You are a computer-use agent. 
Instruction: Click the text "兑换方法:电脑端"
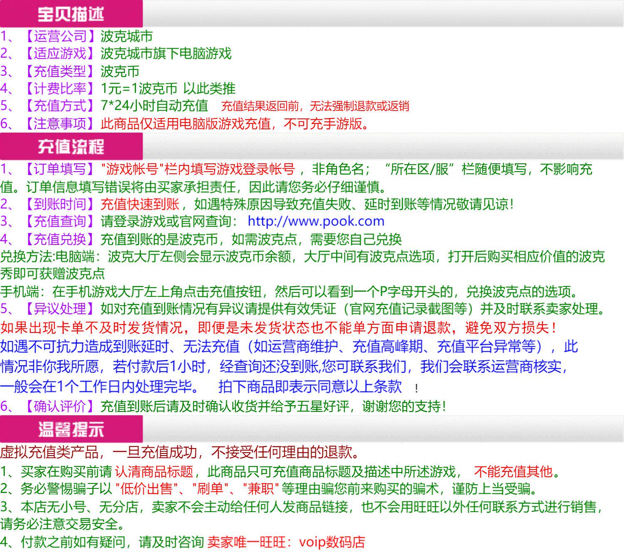pos(47,257)
